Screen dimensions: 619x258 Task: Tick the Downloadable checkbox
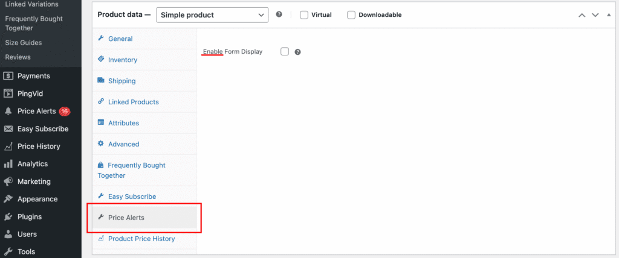[x=351, y=14]
